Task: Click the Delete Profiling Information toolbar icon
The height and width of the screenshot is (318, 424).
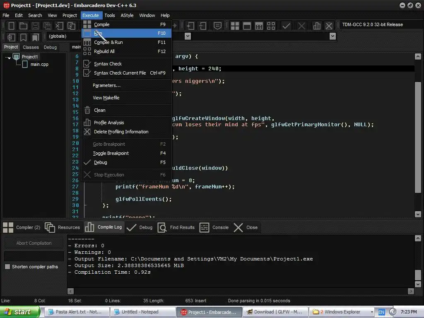Action: click(329, 26)
